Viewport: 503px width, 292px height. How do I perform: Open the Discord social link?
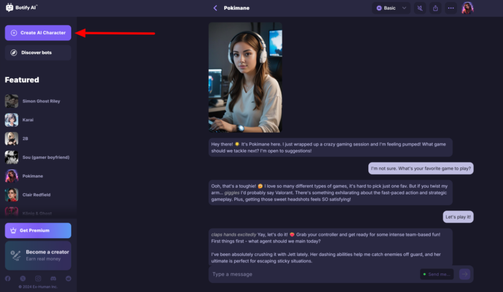53,279
